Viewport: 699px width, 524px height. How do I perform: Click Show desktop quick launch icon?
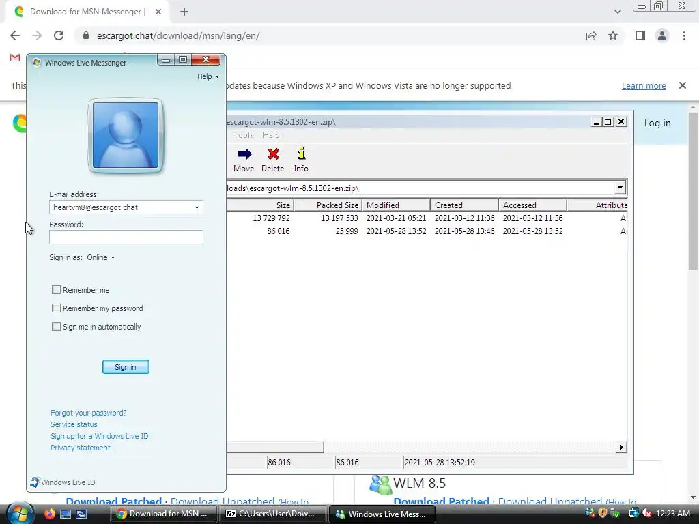point(65,514)
